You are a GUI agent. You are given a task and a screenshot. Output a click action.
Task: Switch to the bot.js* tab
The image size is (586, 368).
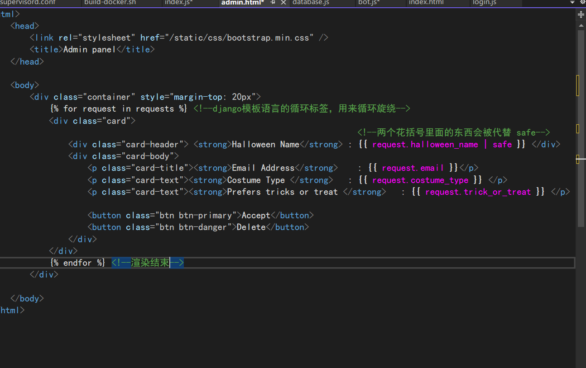tap(369, 3)
